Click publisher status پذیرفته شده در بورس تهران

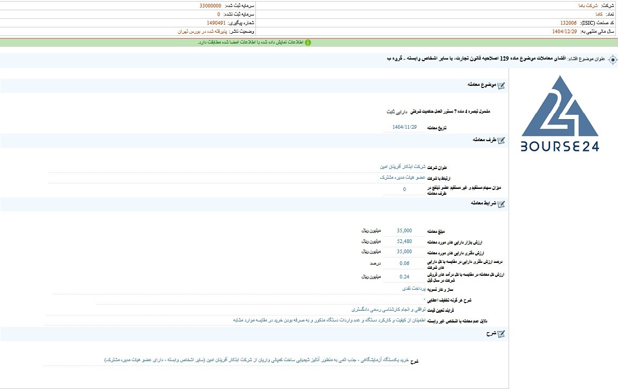(x=202, y=32)
